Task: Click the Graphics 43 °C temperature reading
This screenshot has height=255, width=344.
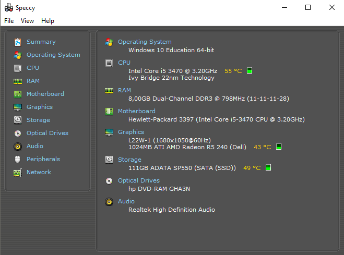Action: coord(262,147)
